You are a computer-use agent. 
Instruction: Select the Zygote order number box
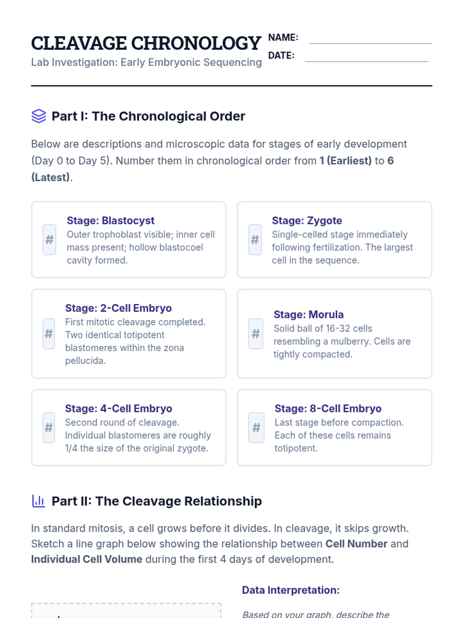click(255, 240)
